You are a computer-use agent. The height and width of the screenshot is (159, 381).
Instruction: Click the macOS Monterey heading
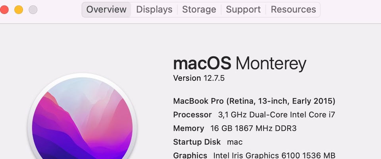(x=240, y=63)
